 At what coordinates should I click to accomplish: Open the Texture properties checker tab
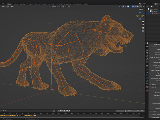[147, 91]
